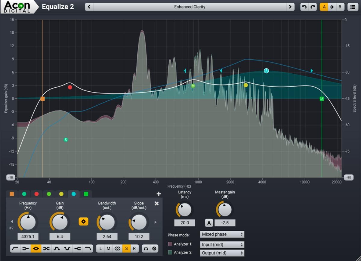Set band channel to Mid (M)
This screenshot has height=261, width=361.
coord(109,249)
